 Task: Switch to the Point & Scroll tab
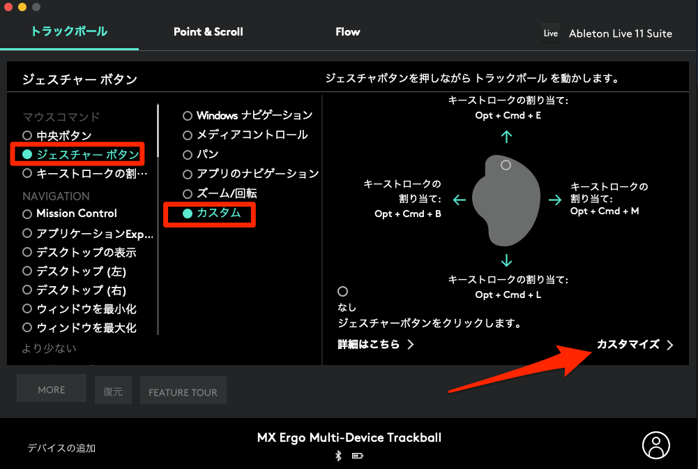click(208, 32)
